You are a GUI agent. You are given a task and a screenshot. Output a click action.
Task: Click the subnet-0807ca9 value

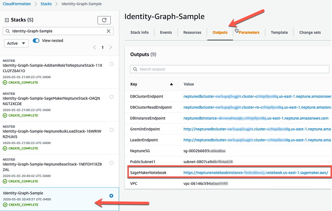coord(208,162)
